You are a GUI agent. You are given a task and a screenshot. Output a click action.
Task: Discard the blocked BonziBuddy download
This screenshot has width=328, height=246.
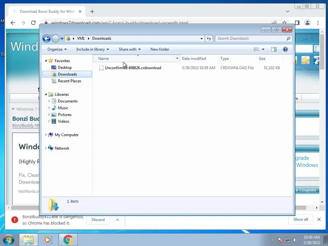pyautogui.click(x=98, y=220)
